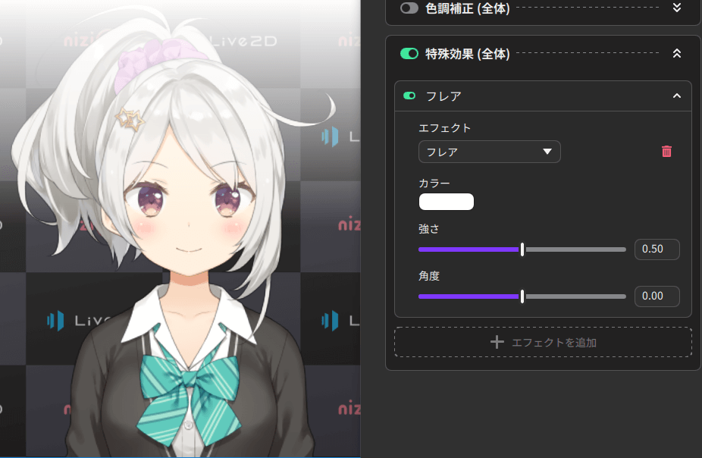Image resolution: width=702 pixels, height=458 pixels.
Task: Collapse the 特殊効果 section with double chevron
Action: pos(677,54)
